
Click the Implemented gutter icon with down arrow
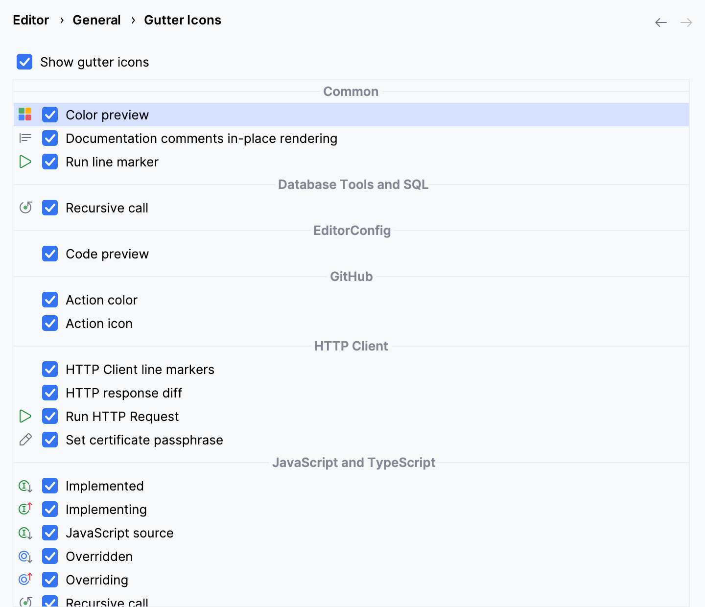[x=25, y=486]
